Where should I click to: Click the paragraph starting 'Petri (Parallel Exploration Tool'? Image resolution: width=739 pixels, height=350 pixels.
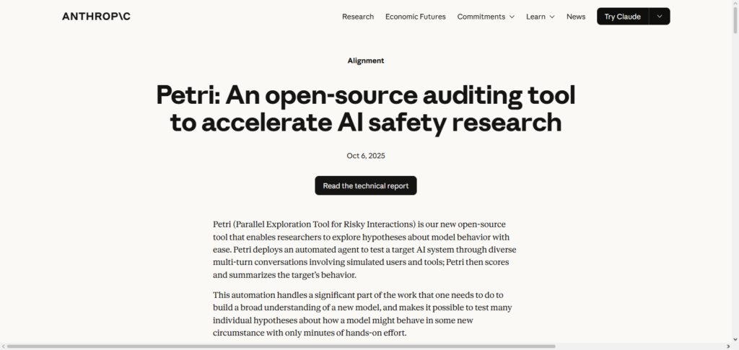tap(365, 250)
